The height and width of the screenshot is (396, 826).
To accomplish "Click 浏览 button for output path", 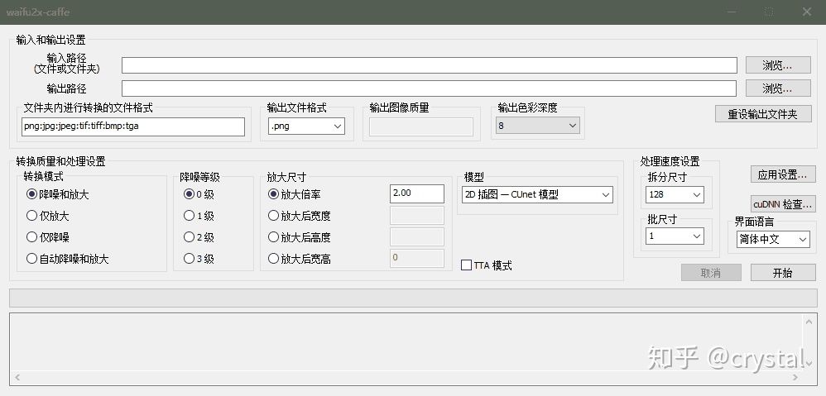I will (x=778, y=88).
